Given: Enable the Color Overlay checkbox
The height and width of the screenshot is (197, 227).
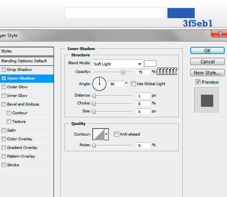Looking at the screenshot, I should tap(4, 139).
